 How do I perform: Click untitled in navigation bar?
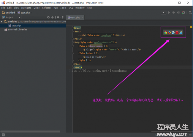click(9, 13)
